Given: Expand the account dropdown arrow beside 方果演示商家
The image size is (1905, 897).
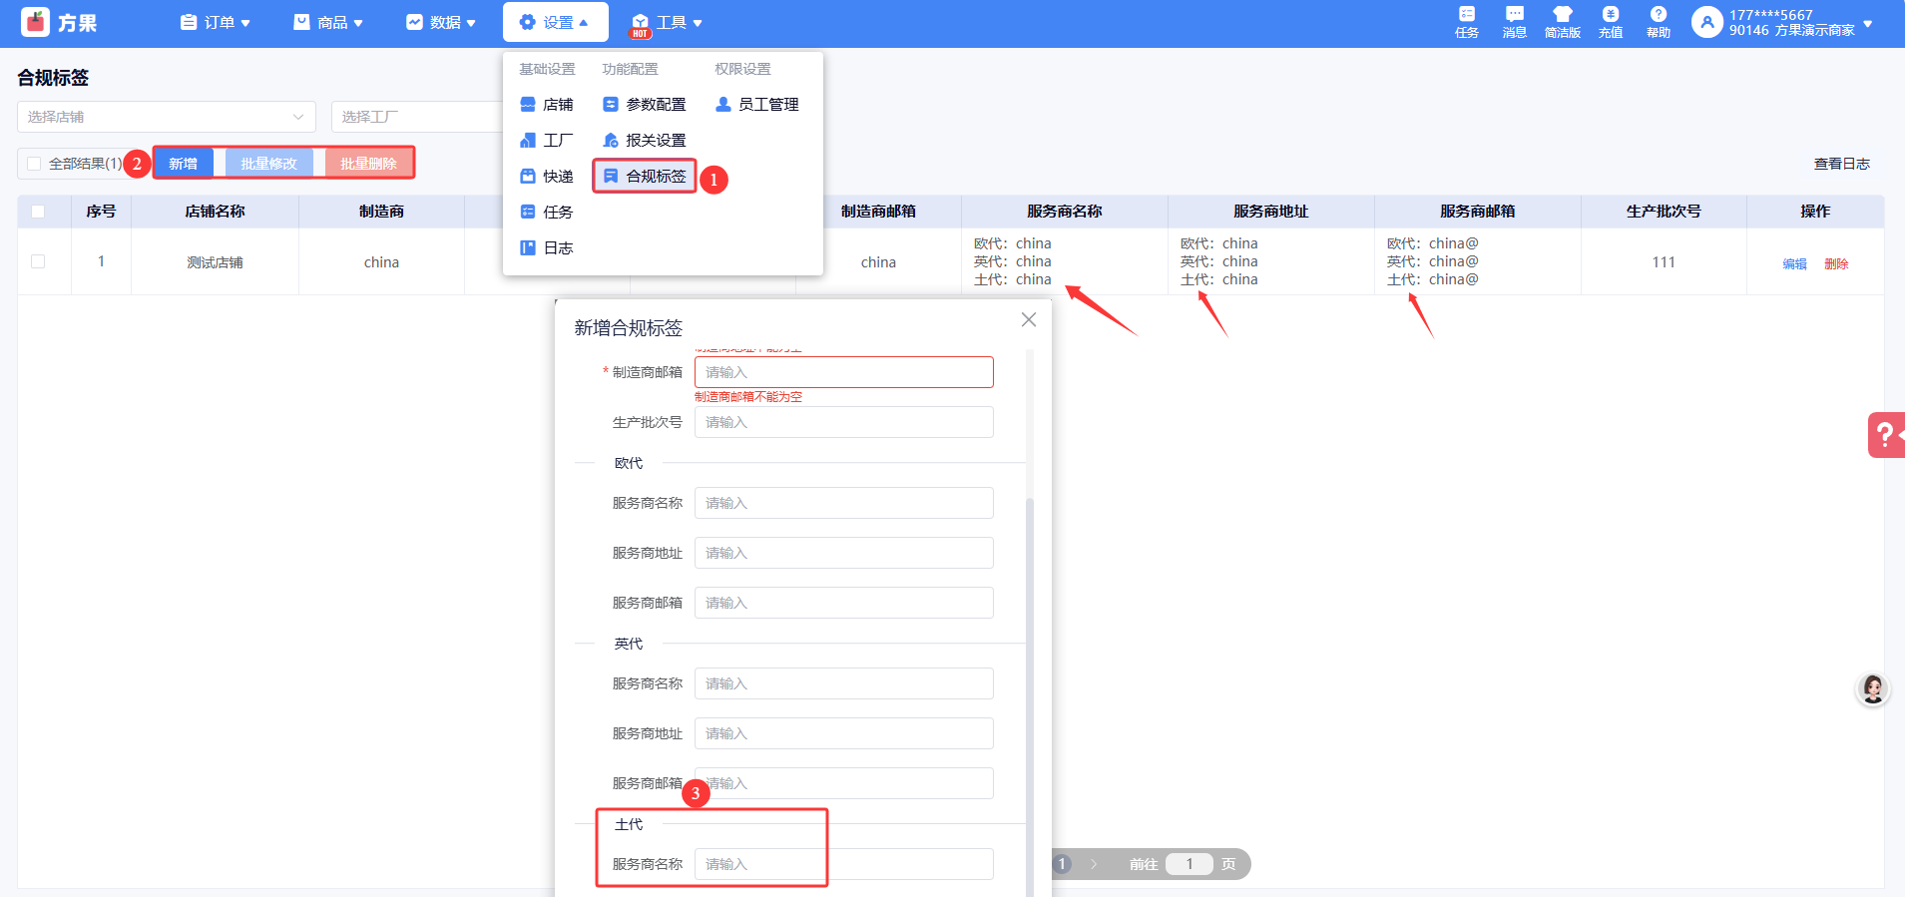Looking at the screenshot, I should point(1868,23).
